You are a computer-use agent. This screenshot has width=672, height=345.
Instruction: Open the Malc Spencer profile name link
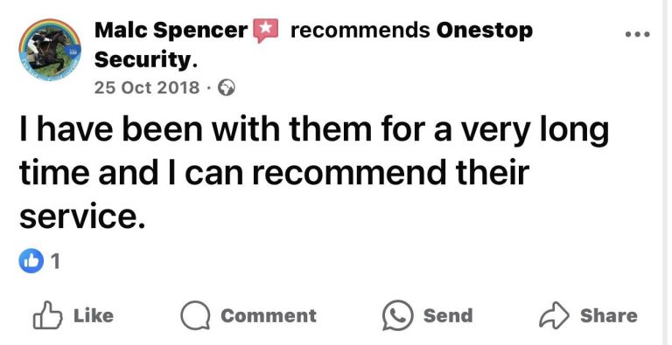[171, 31]
